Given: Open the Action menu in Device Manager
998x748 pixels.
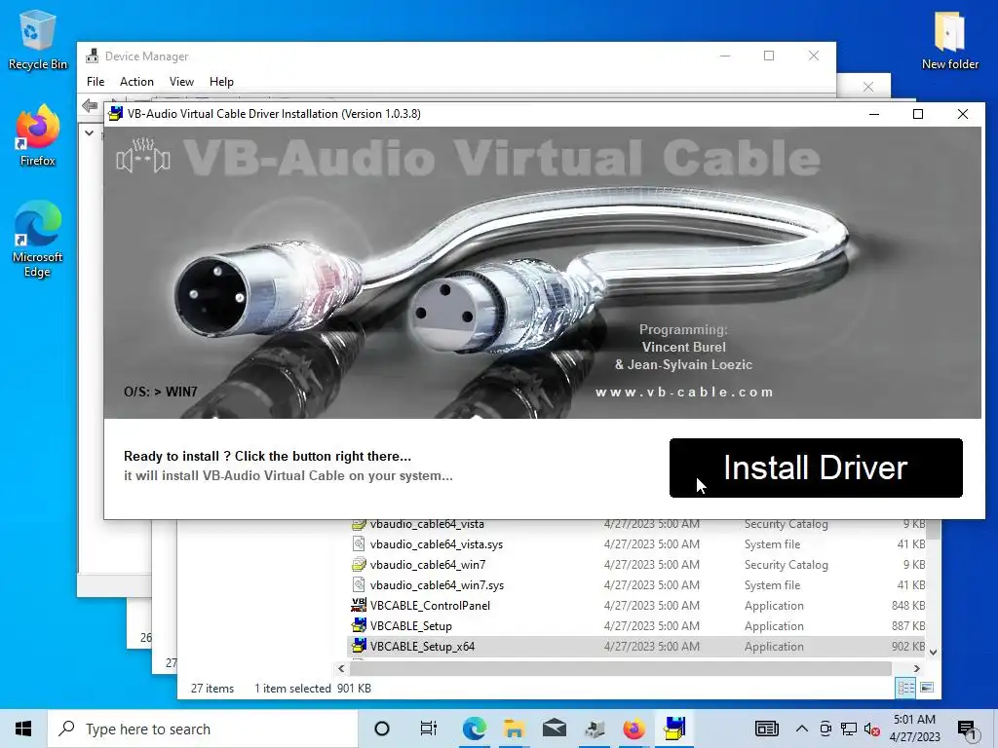Looking at the screenshot, I should [x=136, y=82].
